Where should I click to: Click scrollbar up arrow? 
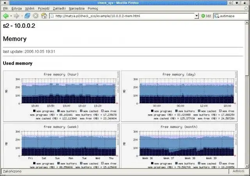pos(247,23)
